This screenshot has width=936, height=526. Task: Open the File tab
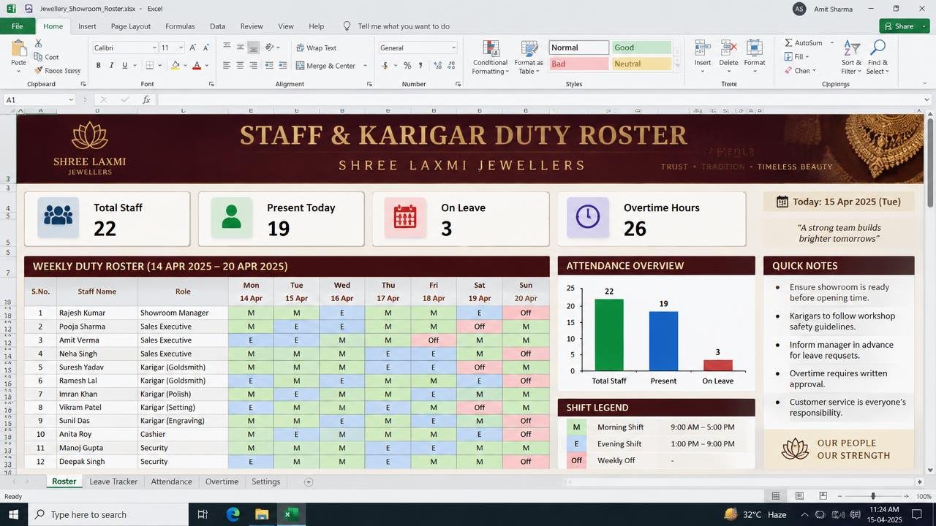point(18,26)
